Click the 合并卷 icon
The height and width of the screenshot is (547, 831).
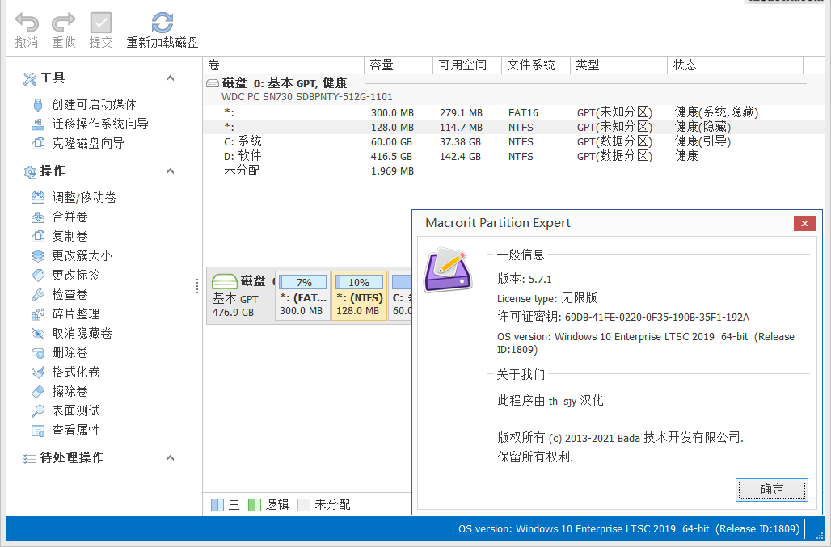38,217
